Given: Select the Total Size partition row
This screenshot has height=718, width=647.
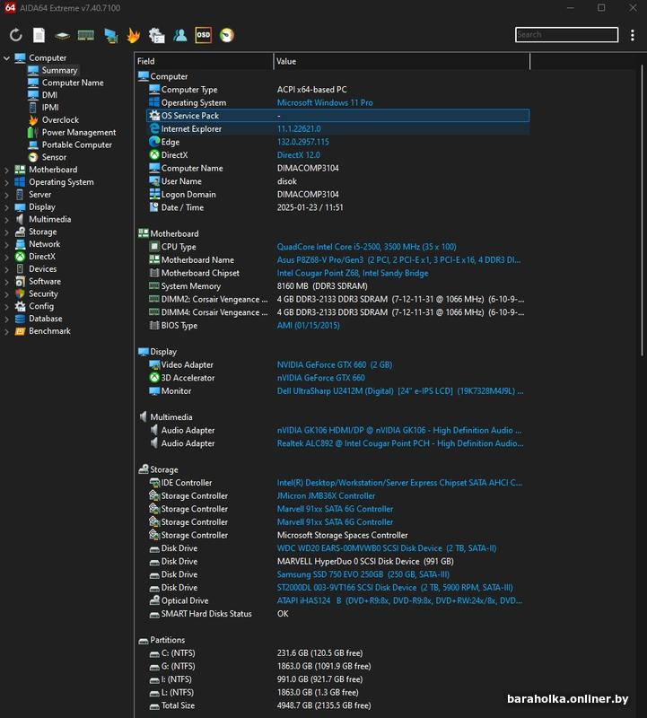Looking at the screenshot, I should click(338, 705).
